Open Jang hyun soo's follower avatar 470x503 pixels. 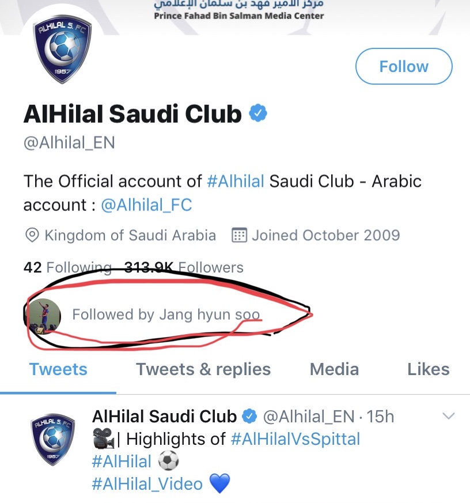pyautogui.click(x=45, y=315)
